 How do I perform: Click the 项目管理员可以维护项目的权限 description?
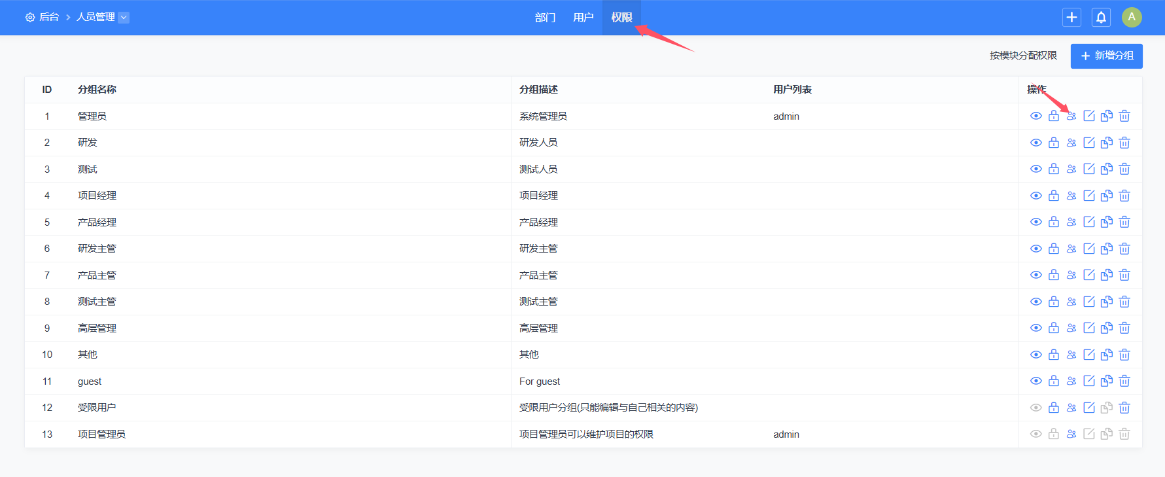586,434
